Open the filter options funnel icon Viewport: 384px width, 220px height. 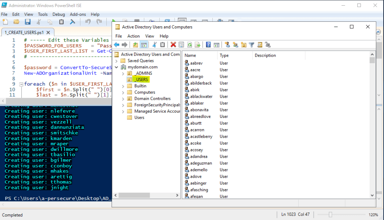(252, 45)
